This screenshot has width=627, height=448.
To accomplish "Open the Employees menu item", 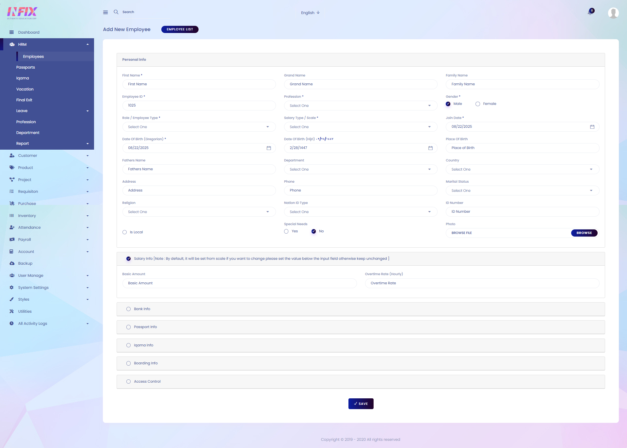I will point(55,57).
